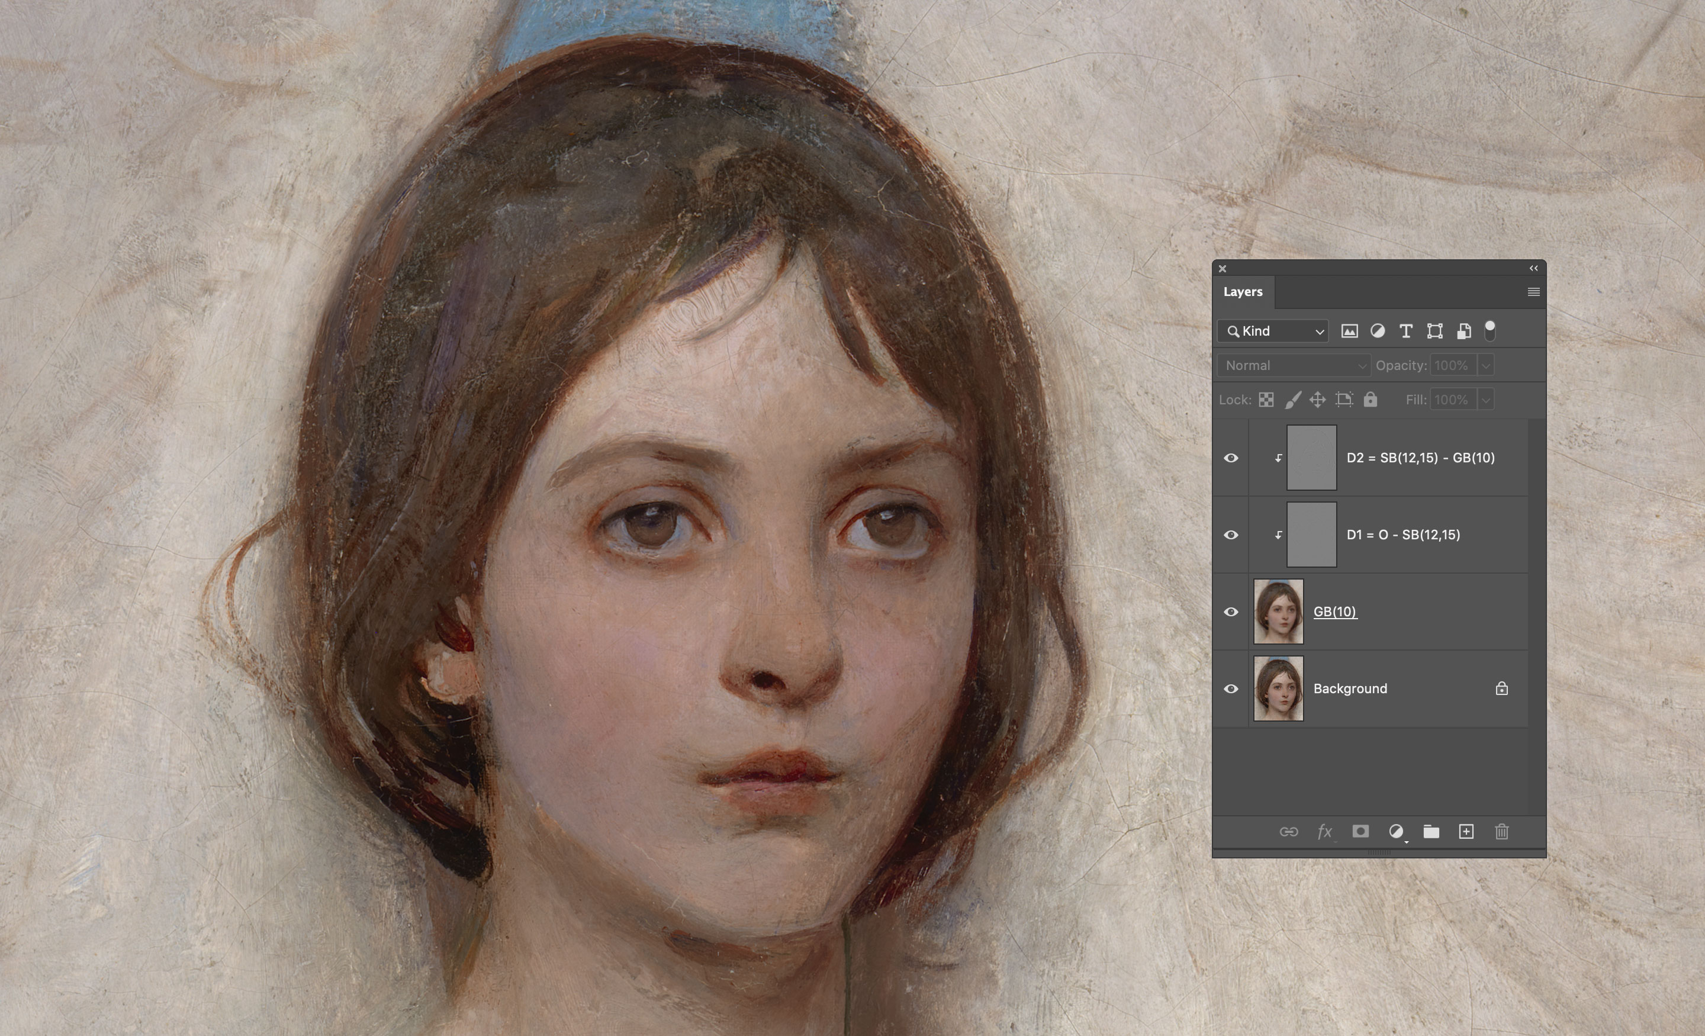Prevent auto-nesting artboard lock icon
Viewport: 1705px width, 1036px height.
pos(1344,400)
